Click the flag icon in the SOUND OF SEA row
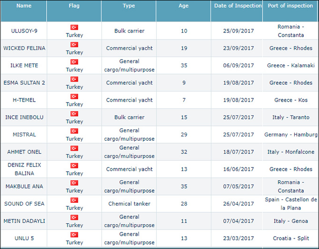The image size is (319, 249). tap(74, 200)
